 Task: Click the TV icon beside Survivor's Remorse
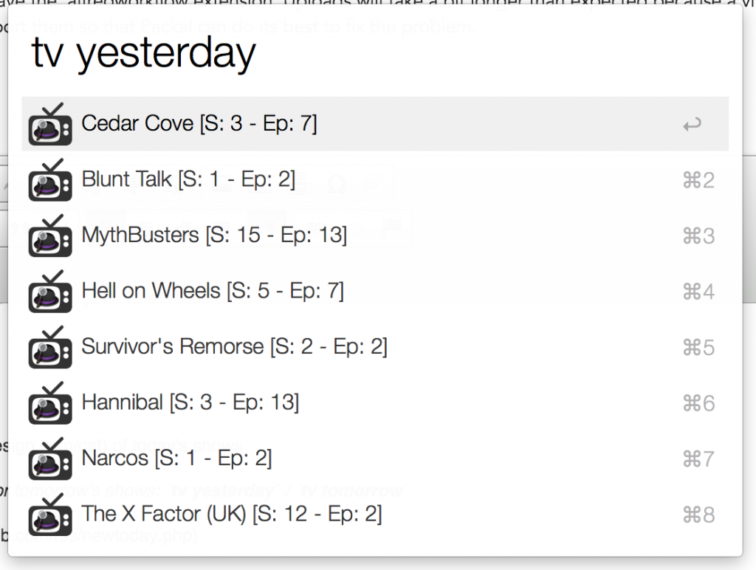point(50,347)
